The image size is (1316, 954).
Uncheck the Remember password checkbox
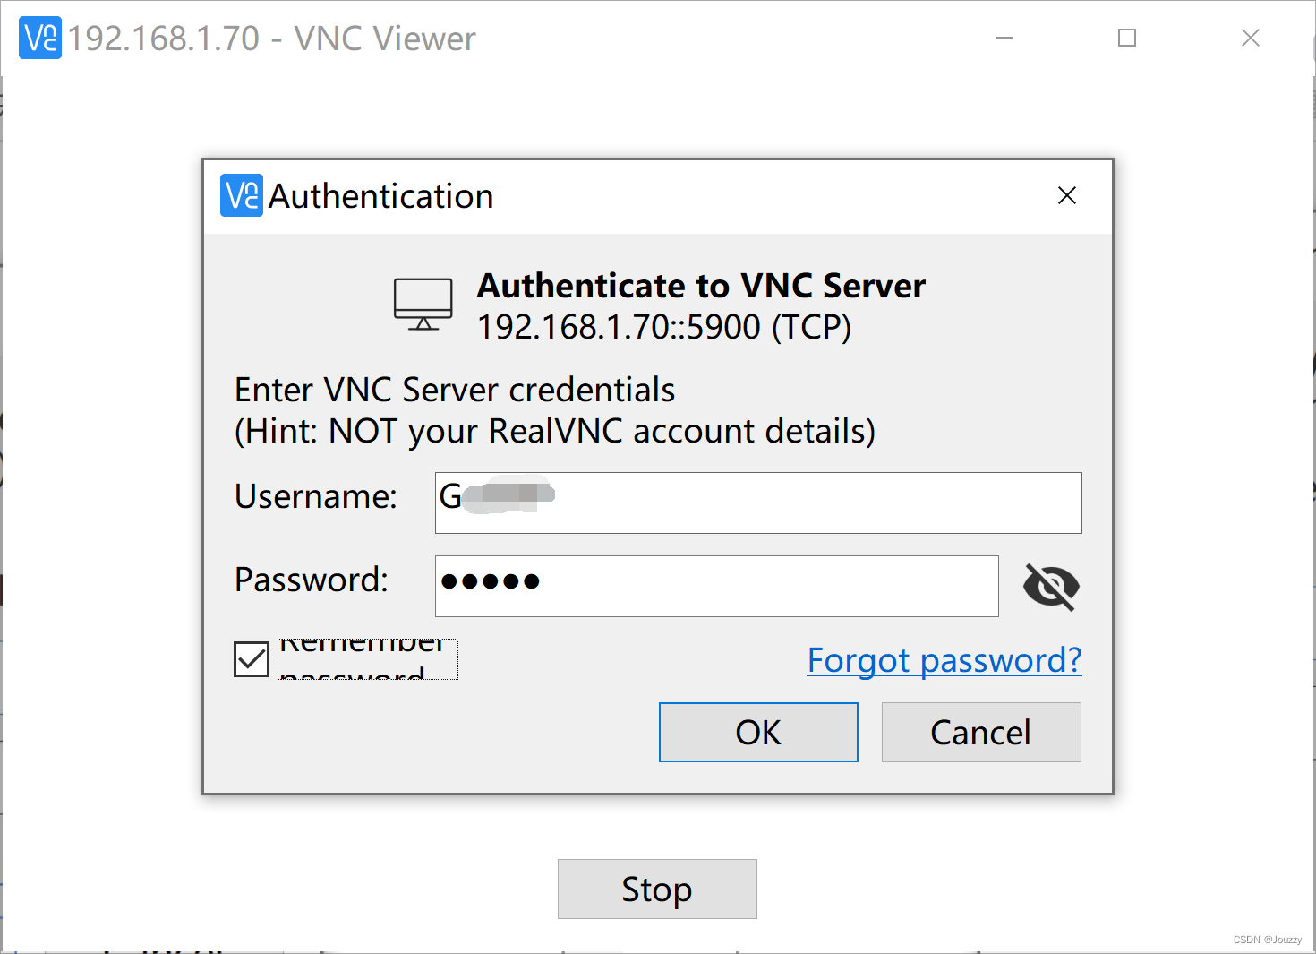pyautogui.click(x=252, y=659)
